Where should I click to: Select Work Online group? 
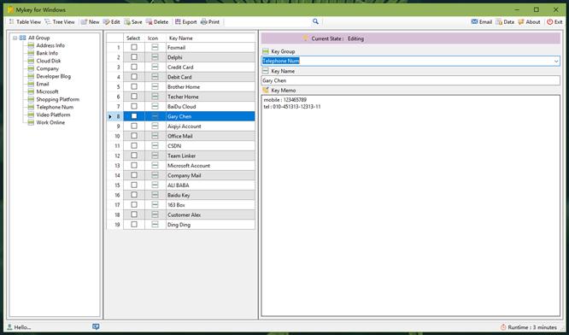tap(50, 122)
